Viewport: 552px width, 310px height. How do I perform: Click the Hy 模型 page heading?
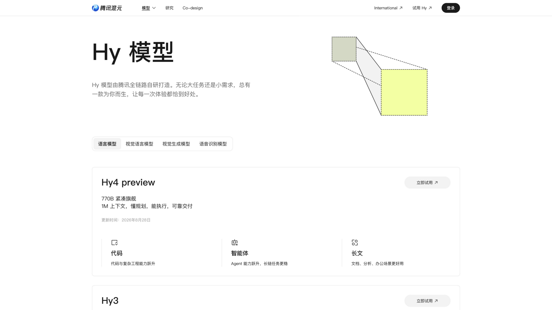[x=133, y=52]
